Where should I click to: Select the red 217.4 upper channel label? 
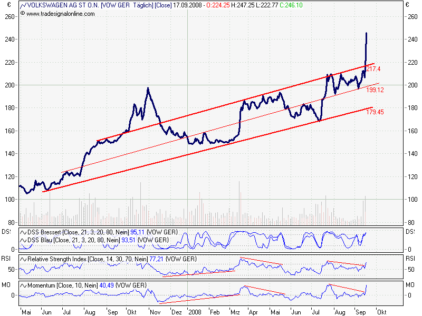pos(373,69)
